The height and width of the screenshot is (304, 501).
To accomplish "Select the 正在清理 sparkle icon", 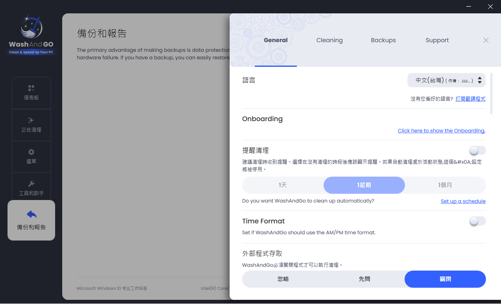I will [x=31, y=120].
